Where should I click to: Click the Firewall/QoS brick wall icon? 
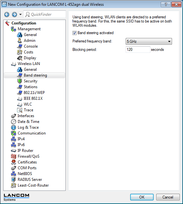(14, 156)
